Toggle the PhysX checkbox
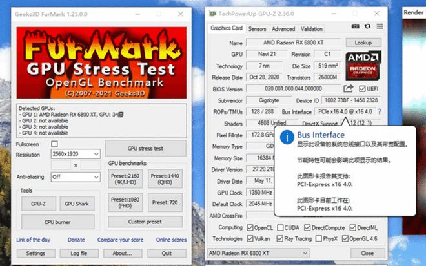The height and width of the screenshot is (266, 426). [x=319, y=238]
